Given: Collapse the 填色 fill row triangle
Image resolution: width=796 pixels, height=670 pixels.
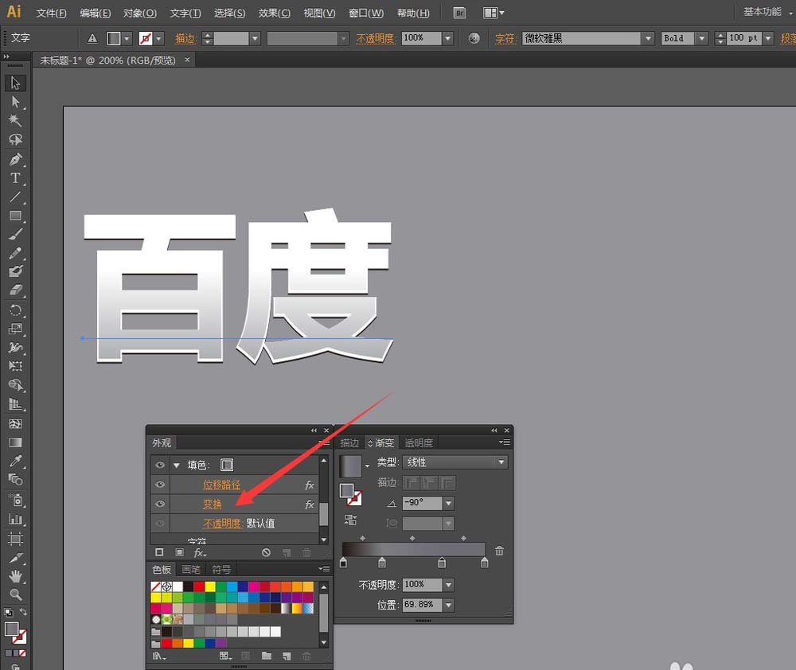Looking at the screenshot, I should click(x=177, y=465).
